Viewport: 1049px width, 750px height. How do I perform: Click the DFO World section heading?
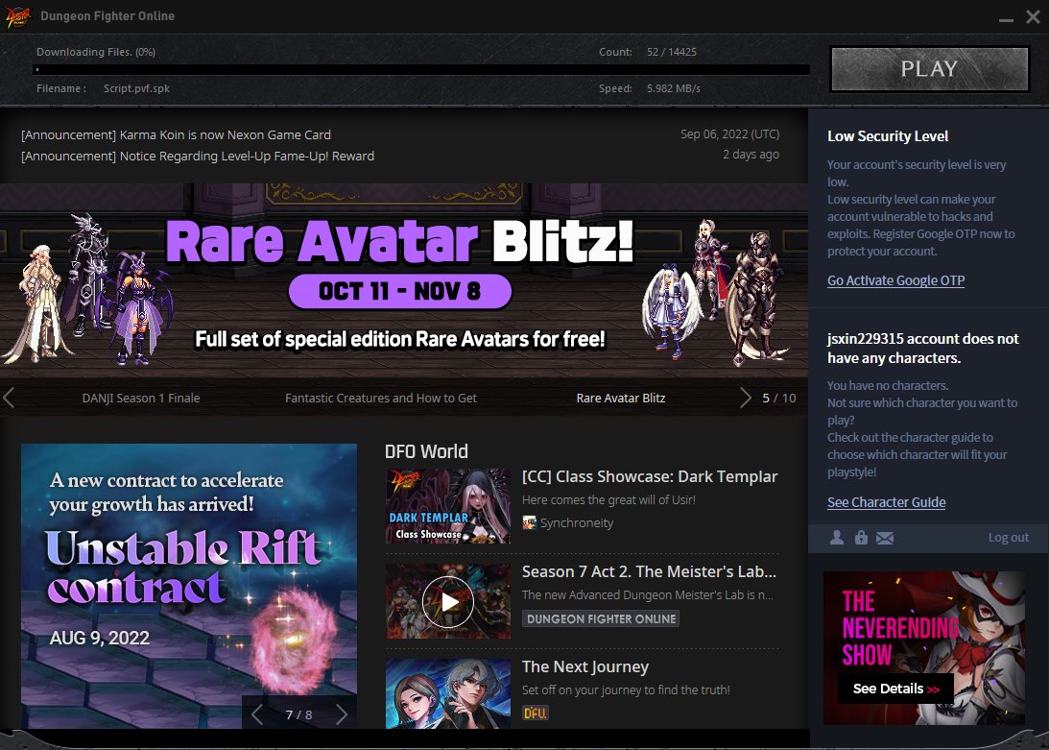(426, 451)
